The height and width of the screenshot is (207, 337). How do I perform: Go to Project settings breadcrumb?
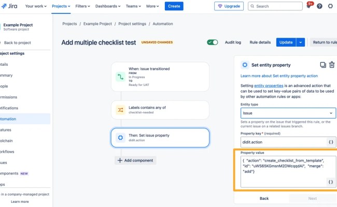[x=132, y=24]
